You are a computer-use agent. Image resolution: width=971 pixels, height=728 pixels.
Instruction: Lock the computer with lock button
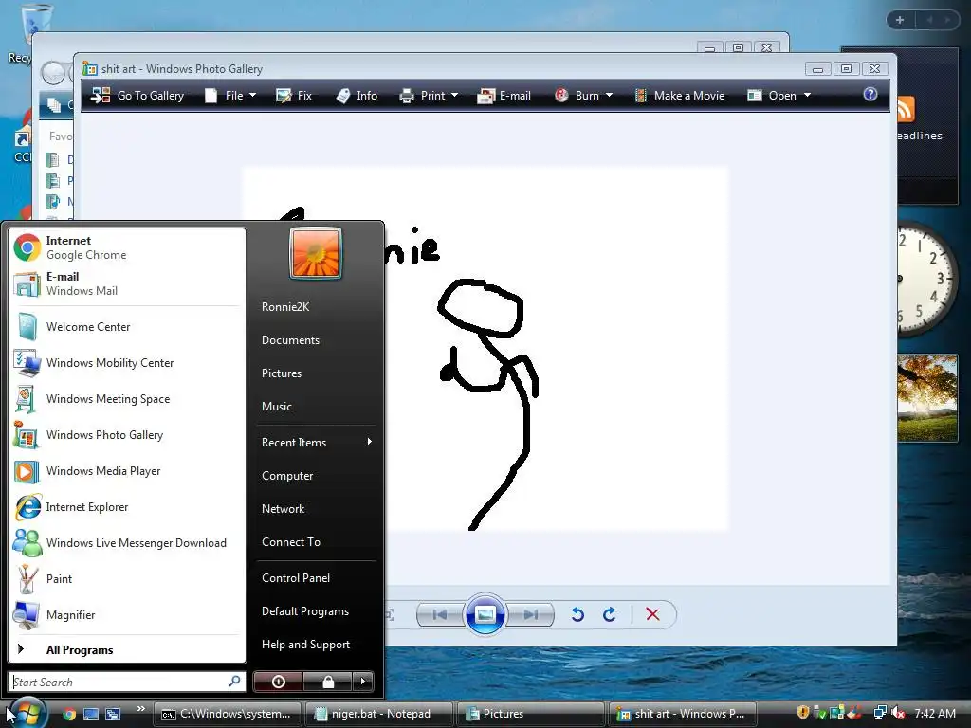328,682
